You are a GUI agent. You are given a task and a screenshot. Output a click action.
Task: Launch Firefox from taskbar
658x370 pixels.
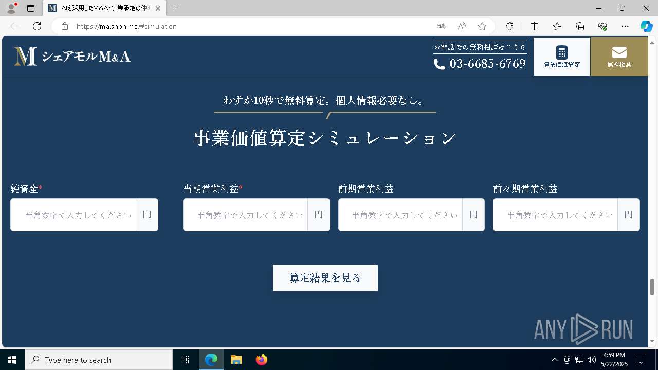tap(261, 360)
